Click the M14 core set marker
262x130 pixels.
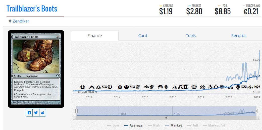(104, 87)
